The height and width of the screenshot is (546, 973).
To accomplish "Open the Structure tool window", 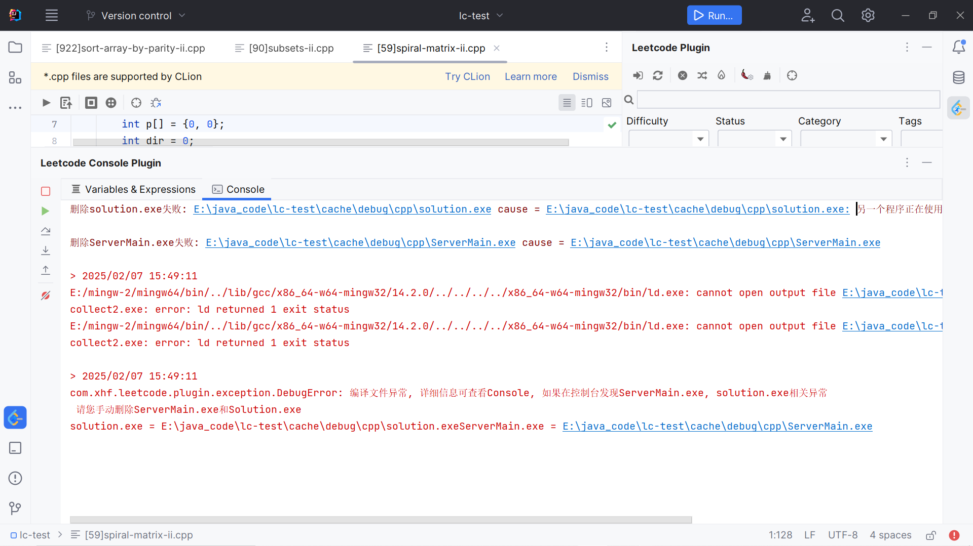I will click(15, 77).
